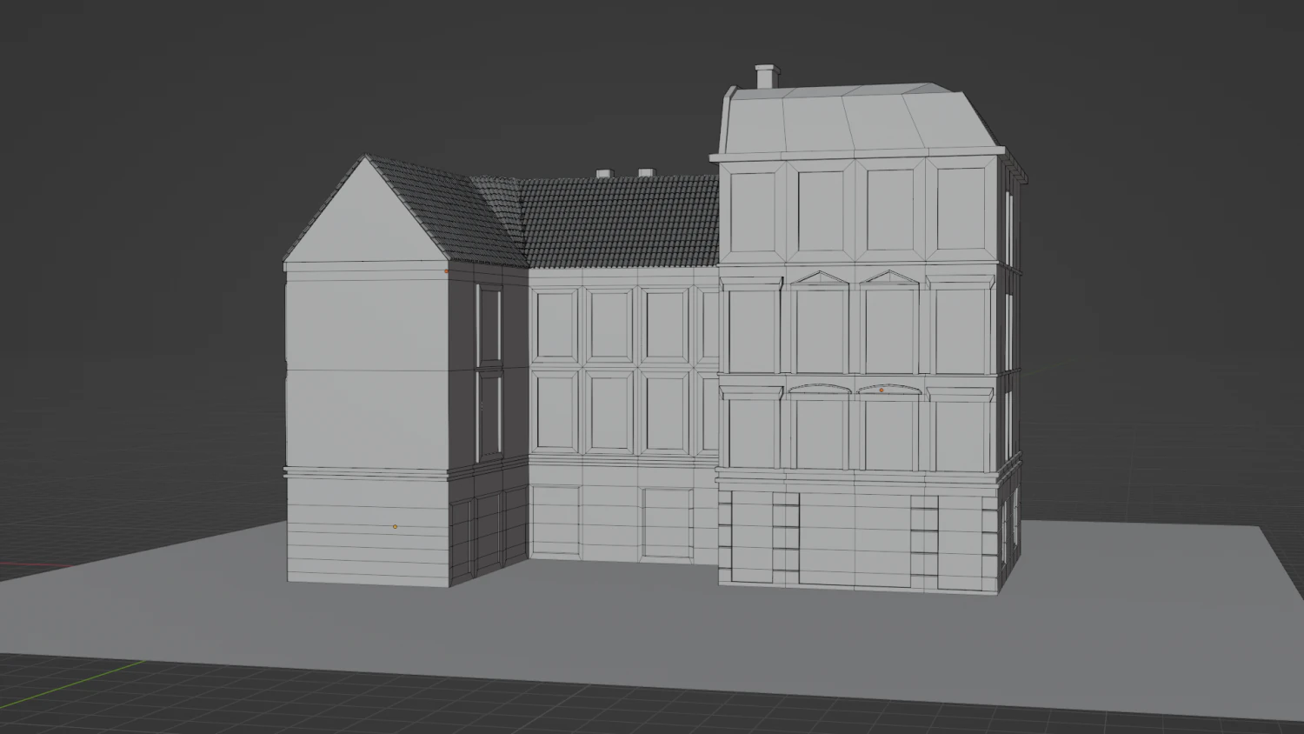Viewport: 1304px width, 734px height.
Task: Click the orange origin dot at the left roof eave
Action: point(447,270)
